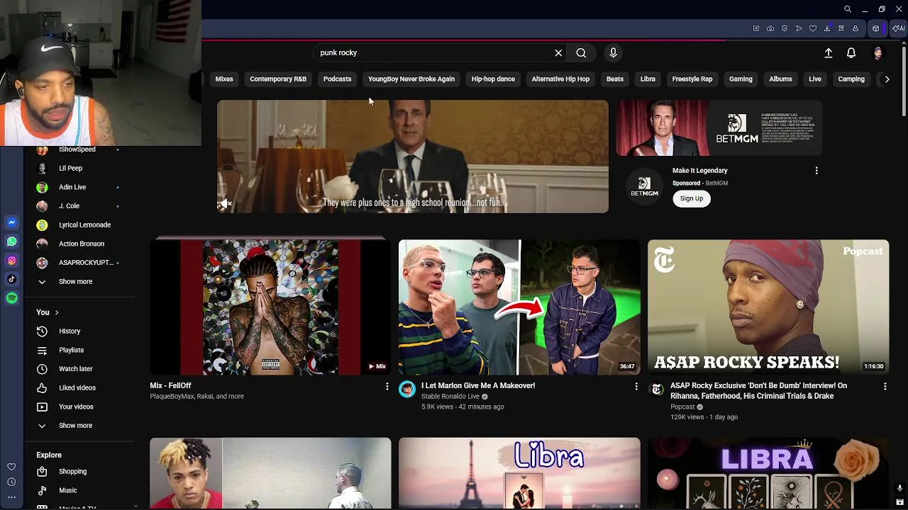Screen dimensions: 908x510
Task: Select the Mixes filter chip
Action: pyautogui.click(x=224, y=79)
